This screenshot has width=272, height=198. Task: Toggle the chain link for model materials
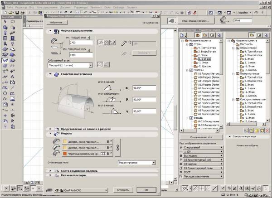point(117,148)
